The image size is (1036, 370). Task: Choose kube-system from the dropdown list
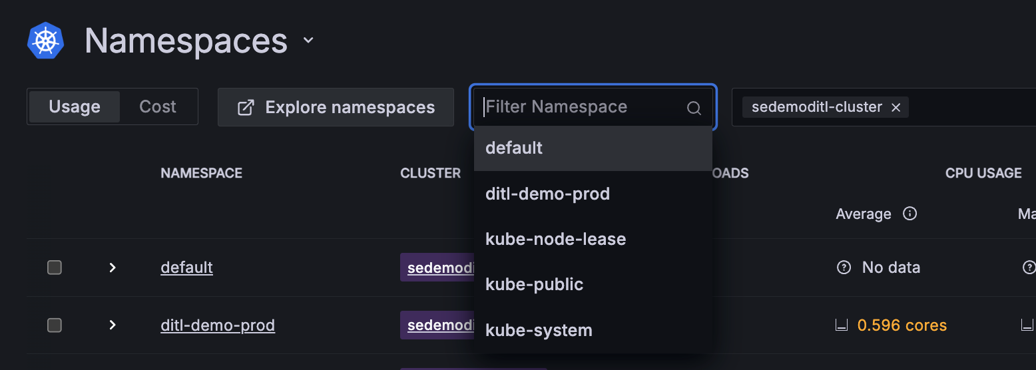click(539, 330)
